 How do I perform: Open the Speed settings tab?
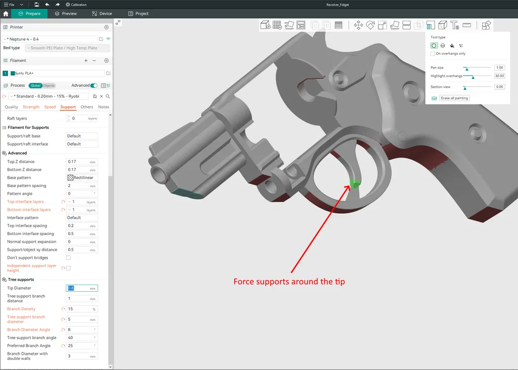[50, 107]
